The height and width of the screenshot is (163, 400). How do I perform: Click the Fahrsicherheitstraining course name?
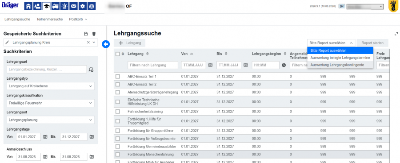click(145, 111)
